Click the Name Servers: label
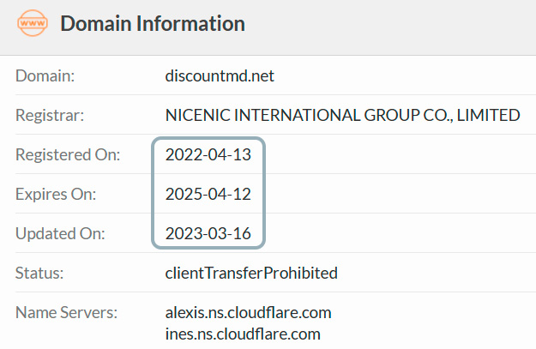This screenshot has height=349, width=536. click(x=66, y=312)
